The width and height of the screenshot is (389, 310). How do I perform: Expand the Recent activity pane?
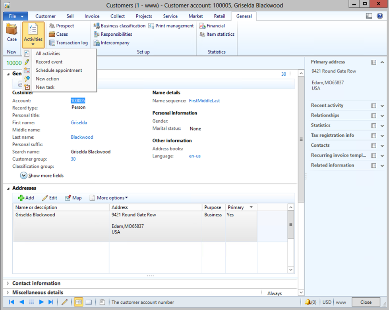327,105
